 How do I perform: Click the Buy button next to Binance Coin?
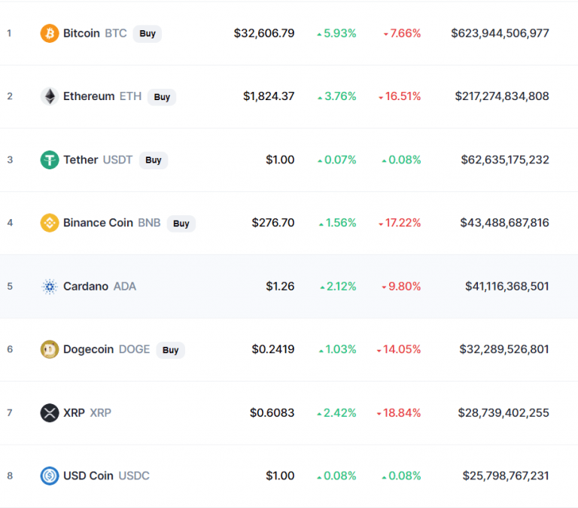pyautogui.click(x=181, y=224)
